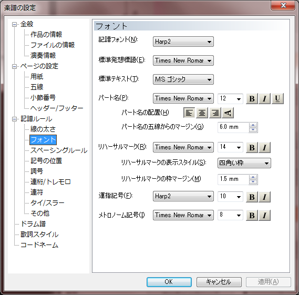The height and width of the screenshot is (295, 299).
Task: Select the vertical part name orientation icon
Action: click(228, 113)
